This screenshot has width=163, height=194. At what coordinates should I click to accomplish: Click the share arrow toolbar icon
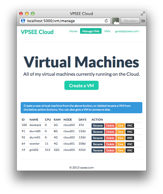pyautogui.click(x=115, y=21)
